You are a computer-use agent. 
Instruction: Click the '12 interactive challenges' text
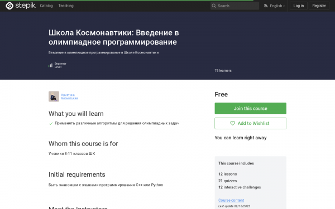tap(240, 187)
